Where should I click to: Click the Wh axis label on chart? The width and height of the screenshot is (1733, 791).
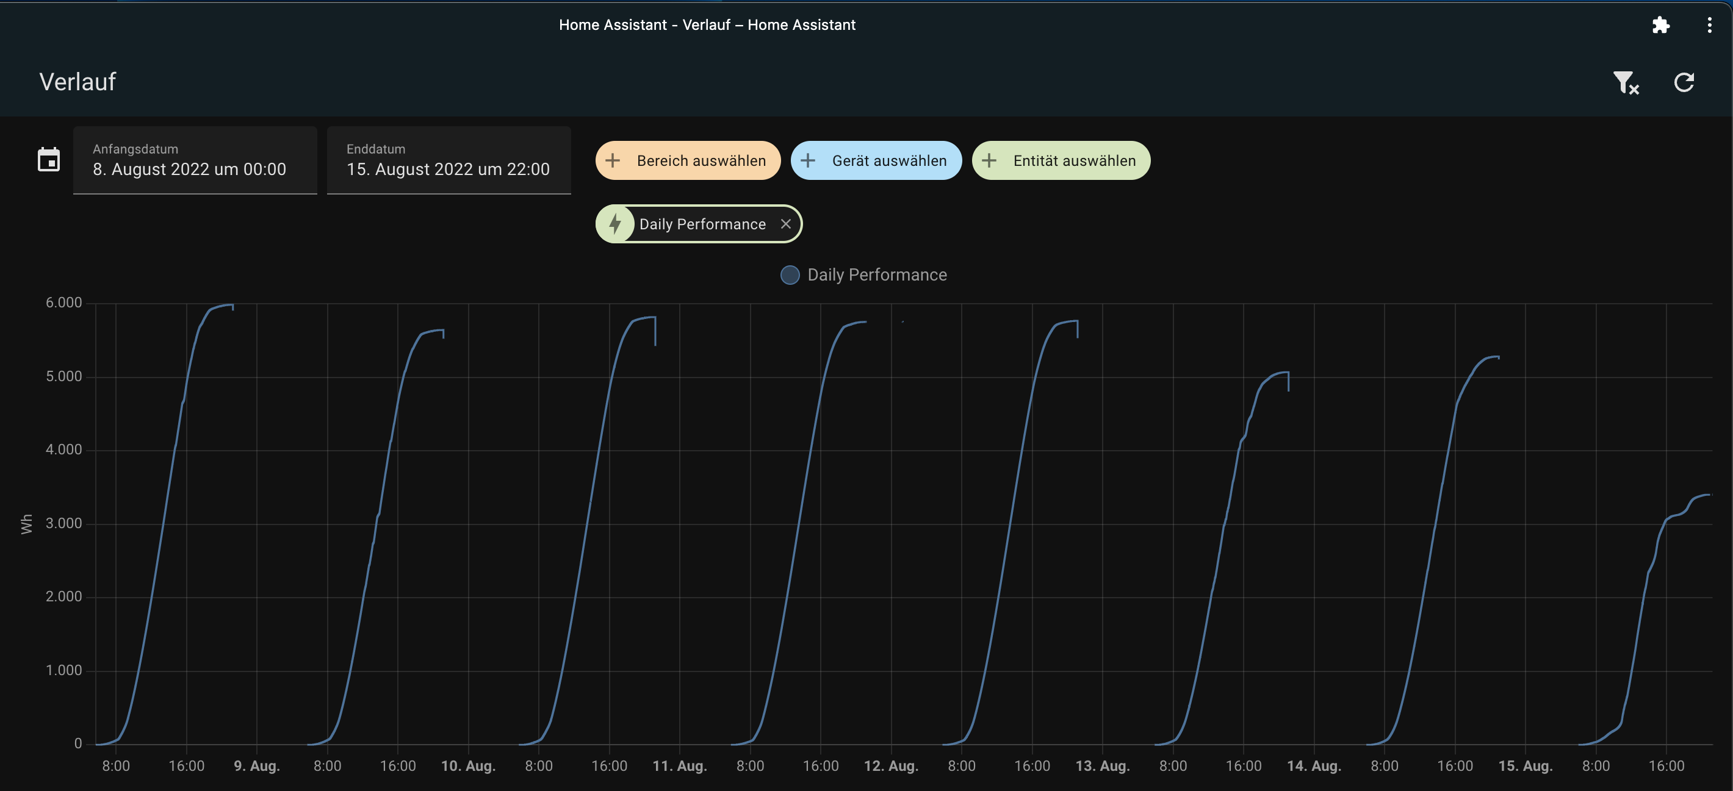coord(26,523)
